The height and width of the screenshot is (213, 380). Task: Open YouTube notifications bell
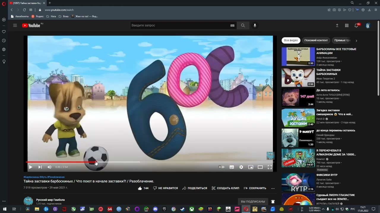(x=356, y=25)
